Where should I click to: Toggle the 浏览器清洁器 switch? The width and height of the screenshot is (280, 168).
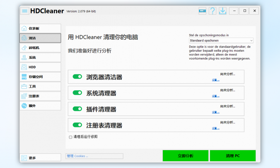click(77, 77)
